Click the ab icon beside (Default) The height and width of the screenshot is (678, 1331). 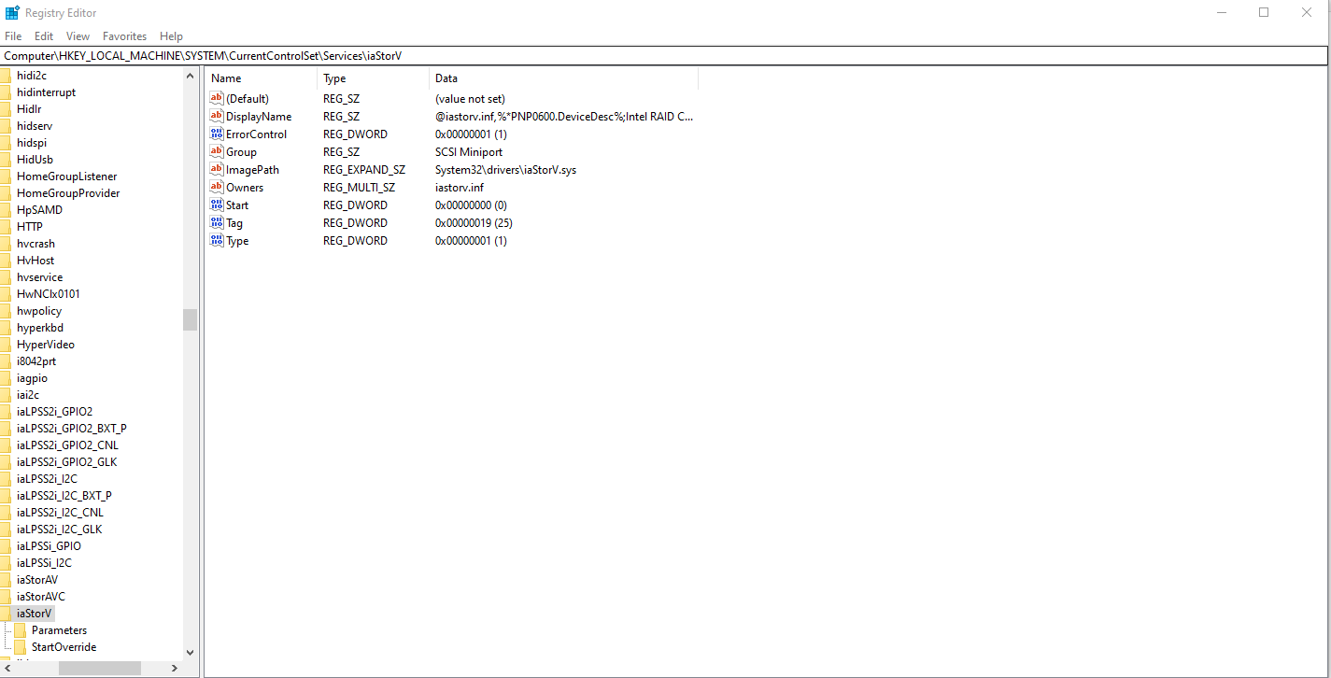216,98
